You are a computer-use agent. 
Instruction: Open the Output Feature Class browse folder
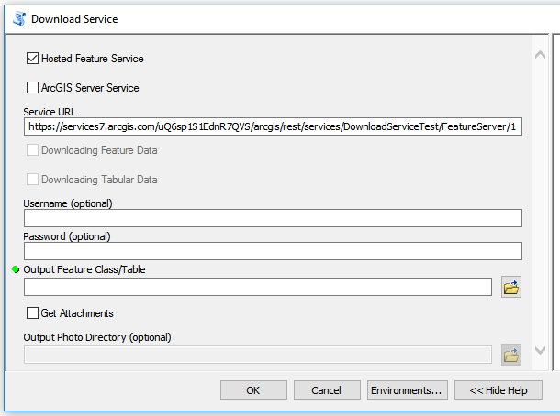pos(511,288)
